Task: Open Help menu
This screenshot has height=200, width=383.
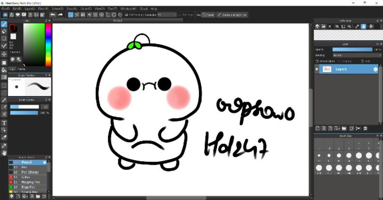Action: [154, 9]
